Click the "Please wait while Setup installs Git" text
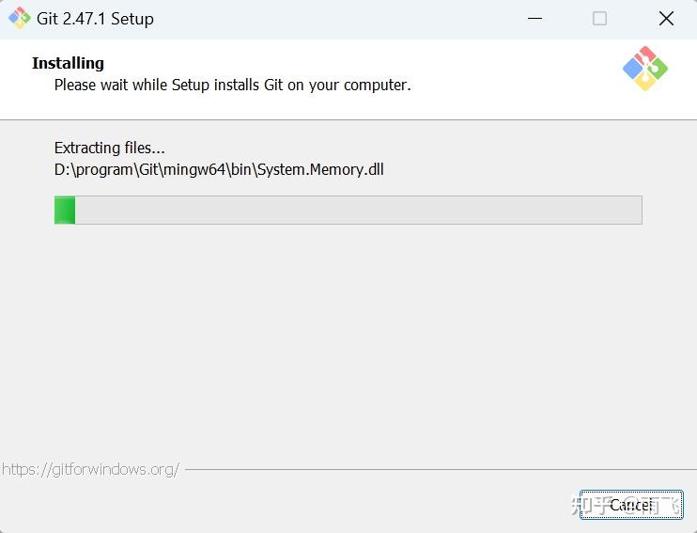697x533 pixels. (232, 85)
